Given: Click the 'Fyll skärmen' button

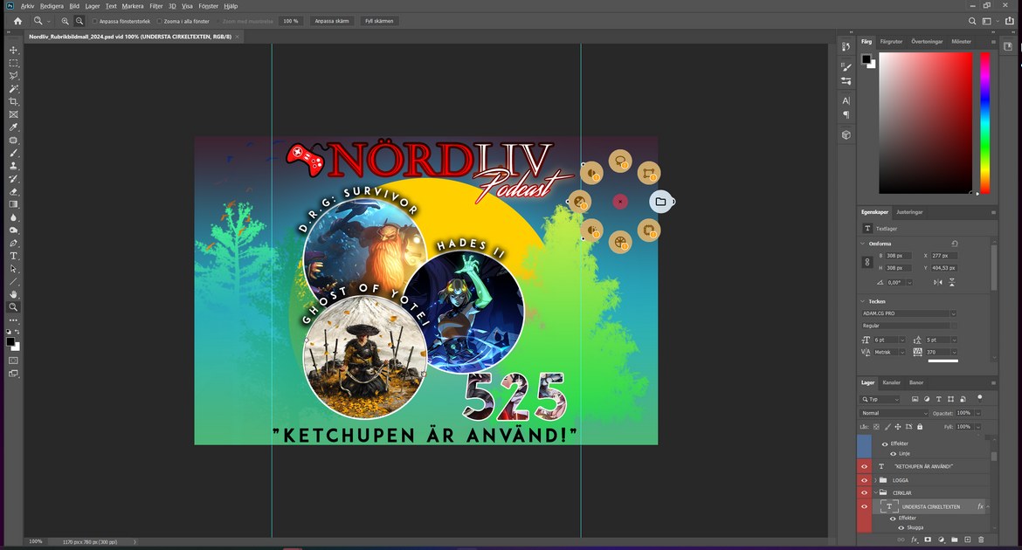Looking at the screenshot, I should (379, 21).
